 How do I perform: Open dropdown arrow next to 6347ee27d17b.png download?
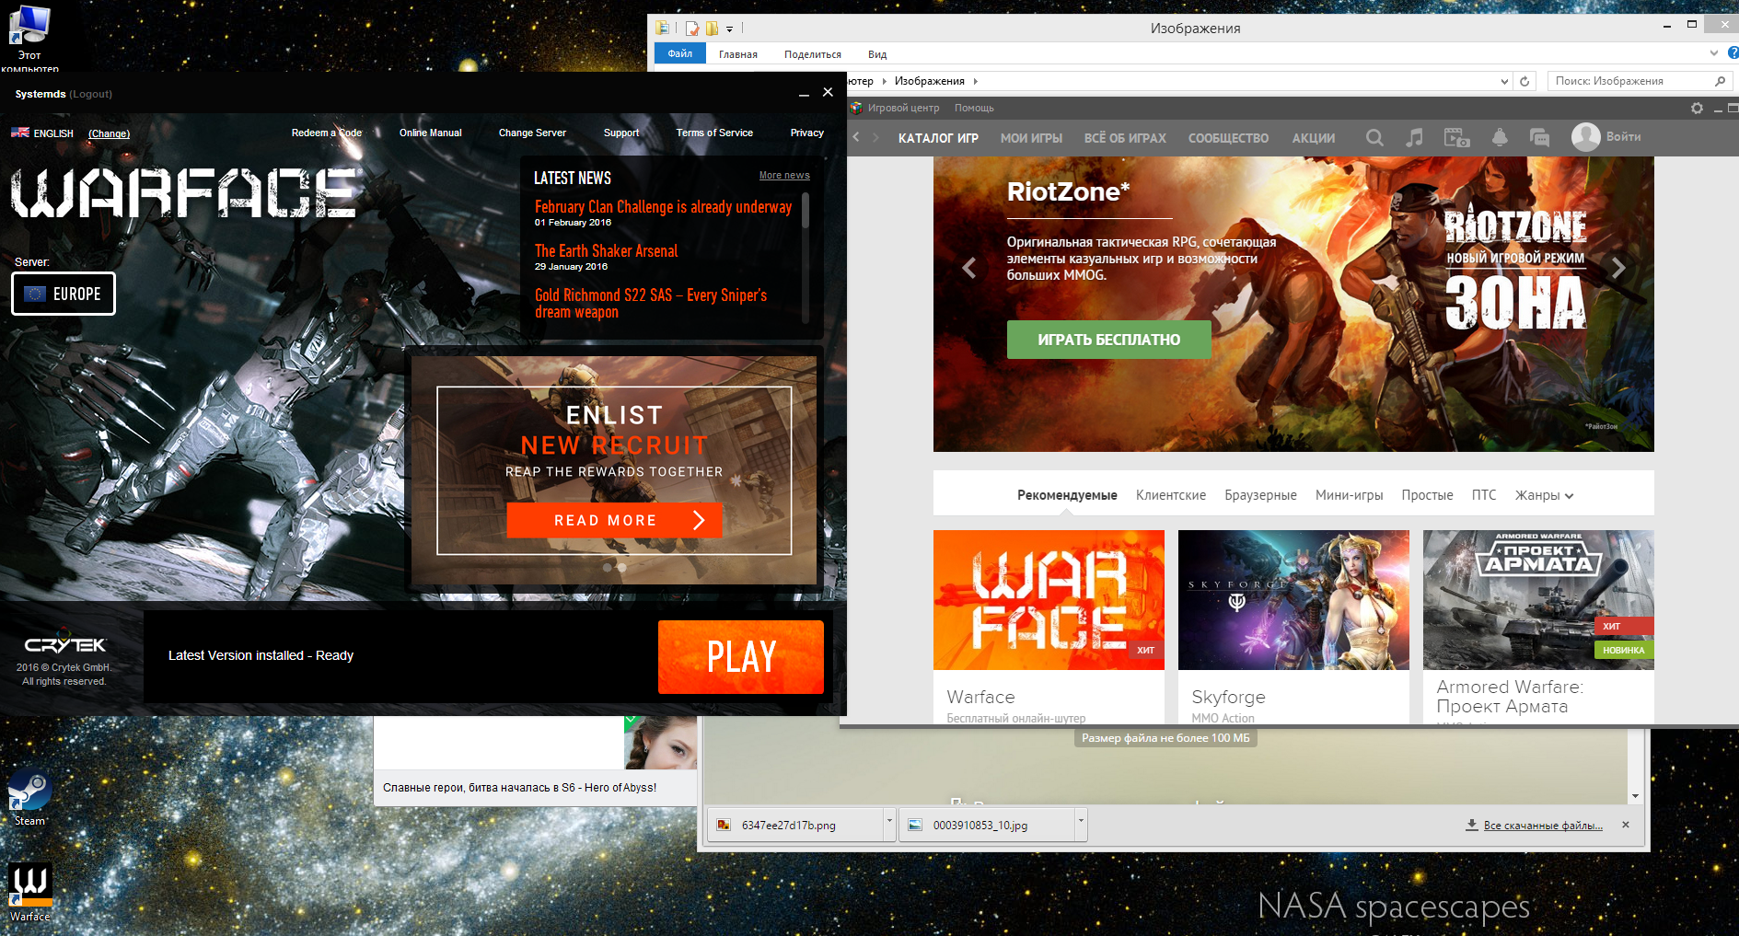[889, 819]
